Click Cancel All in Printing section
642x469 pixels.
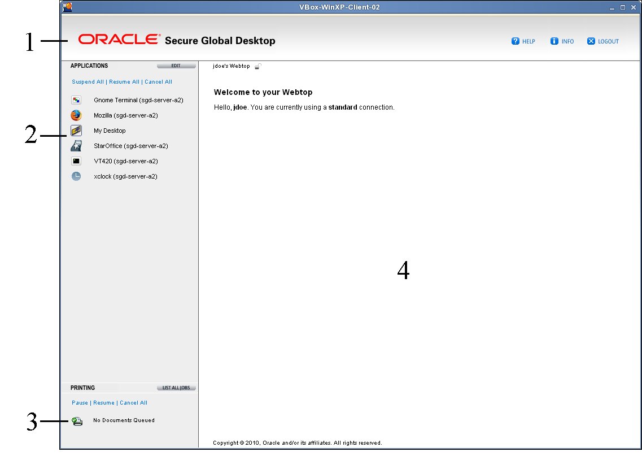click(133, 403)
